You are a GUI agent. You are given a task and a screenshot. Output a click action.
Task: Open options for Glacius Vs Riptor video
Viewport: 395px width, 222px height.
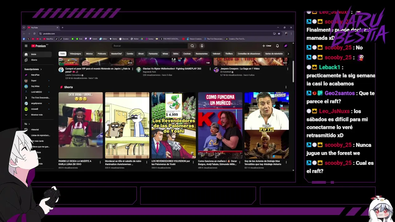point(210,69)
